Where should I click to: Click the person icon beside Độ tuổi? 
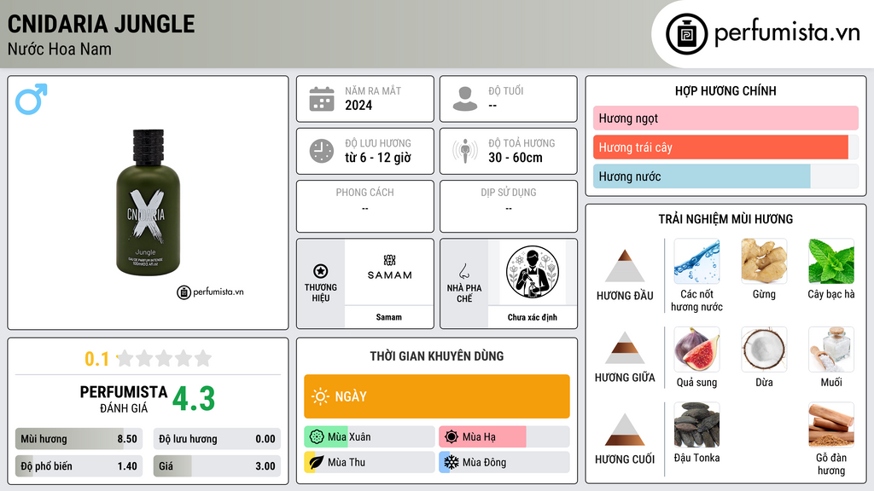pos(465,99)
